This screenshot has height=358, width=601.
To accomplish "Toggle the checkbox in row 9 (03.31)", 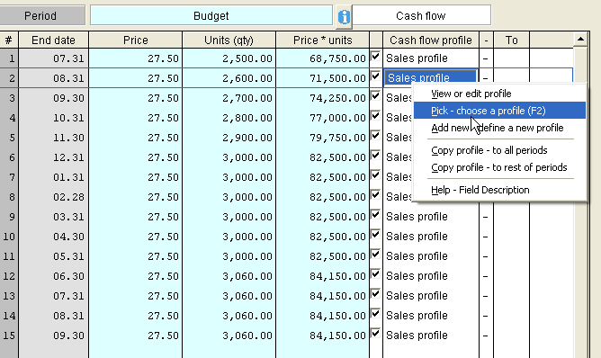I will coord(376,215).
